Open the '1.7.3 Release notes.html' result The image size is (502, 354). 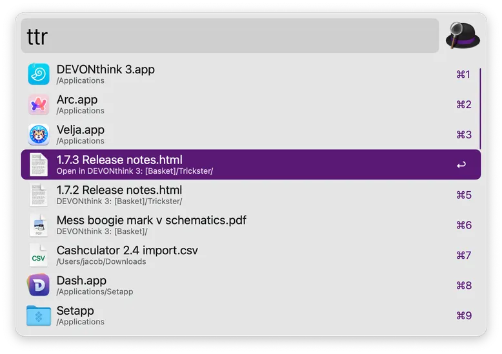(251, 165)
